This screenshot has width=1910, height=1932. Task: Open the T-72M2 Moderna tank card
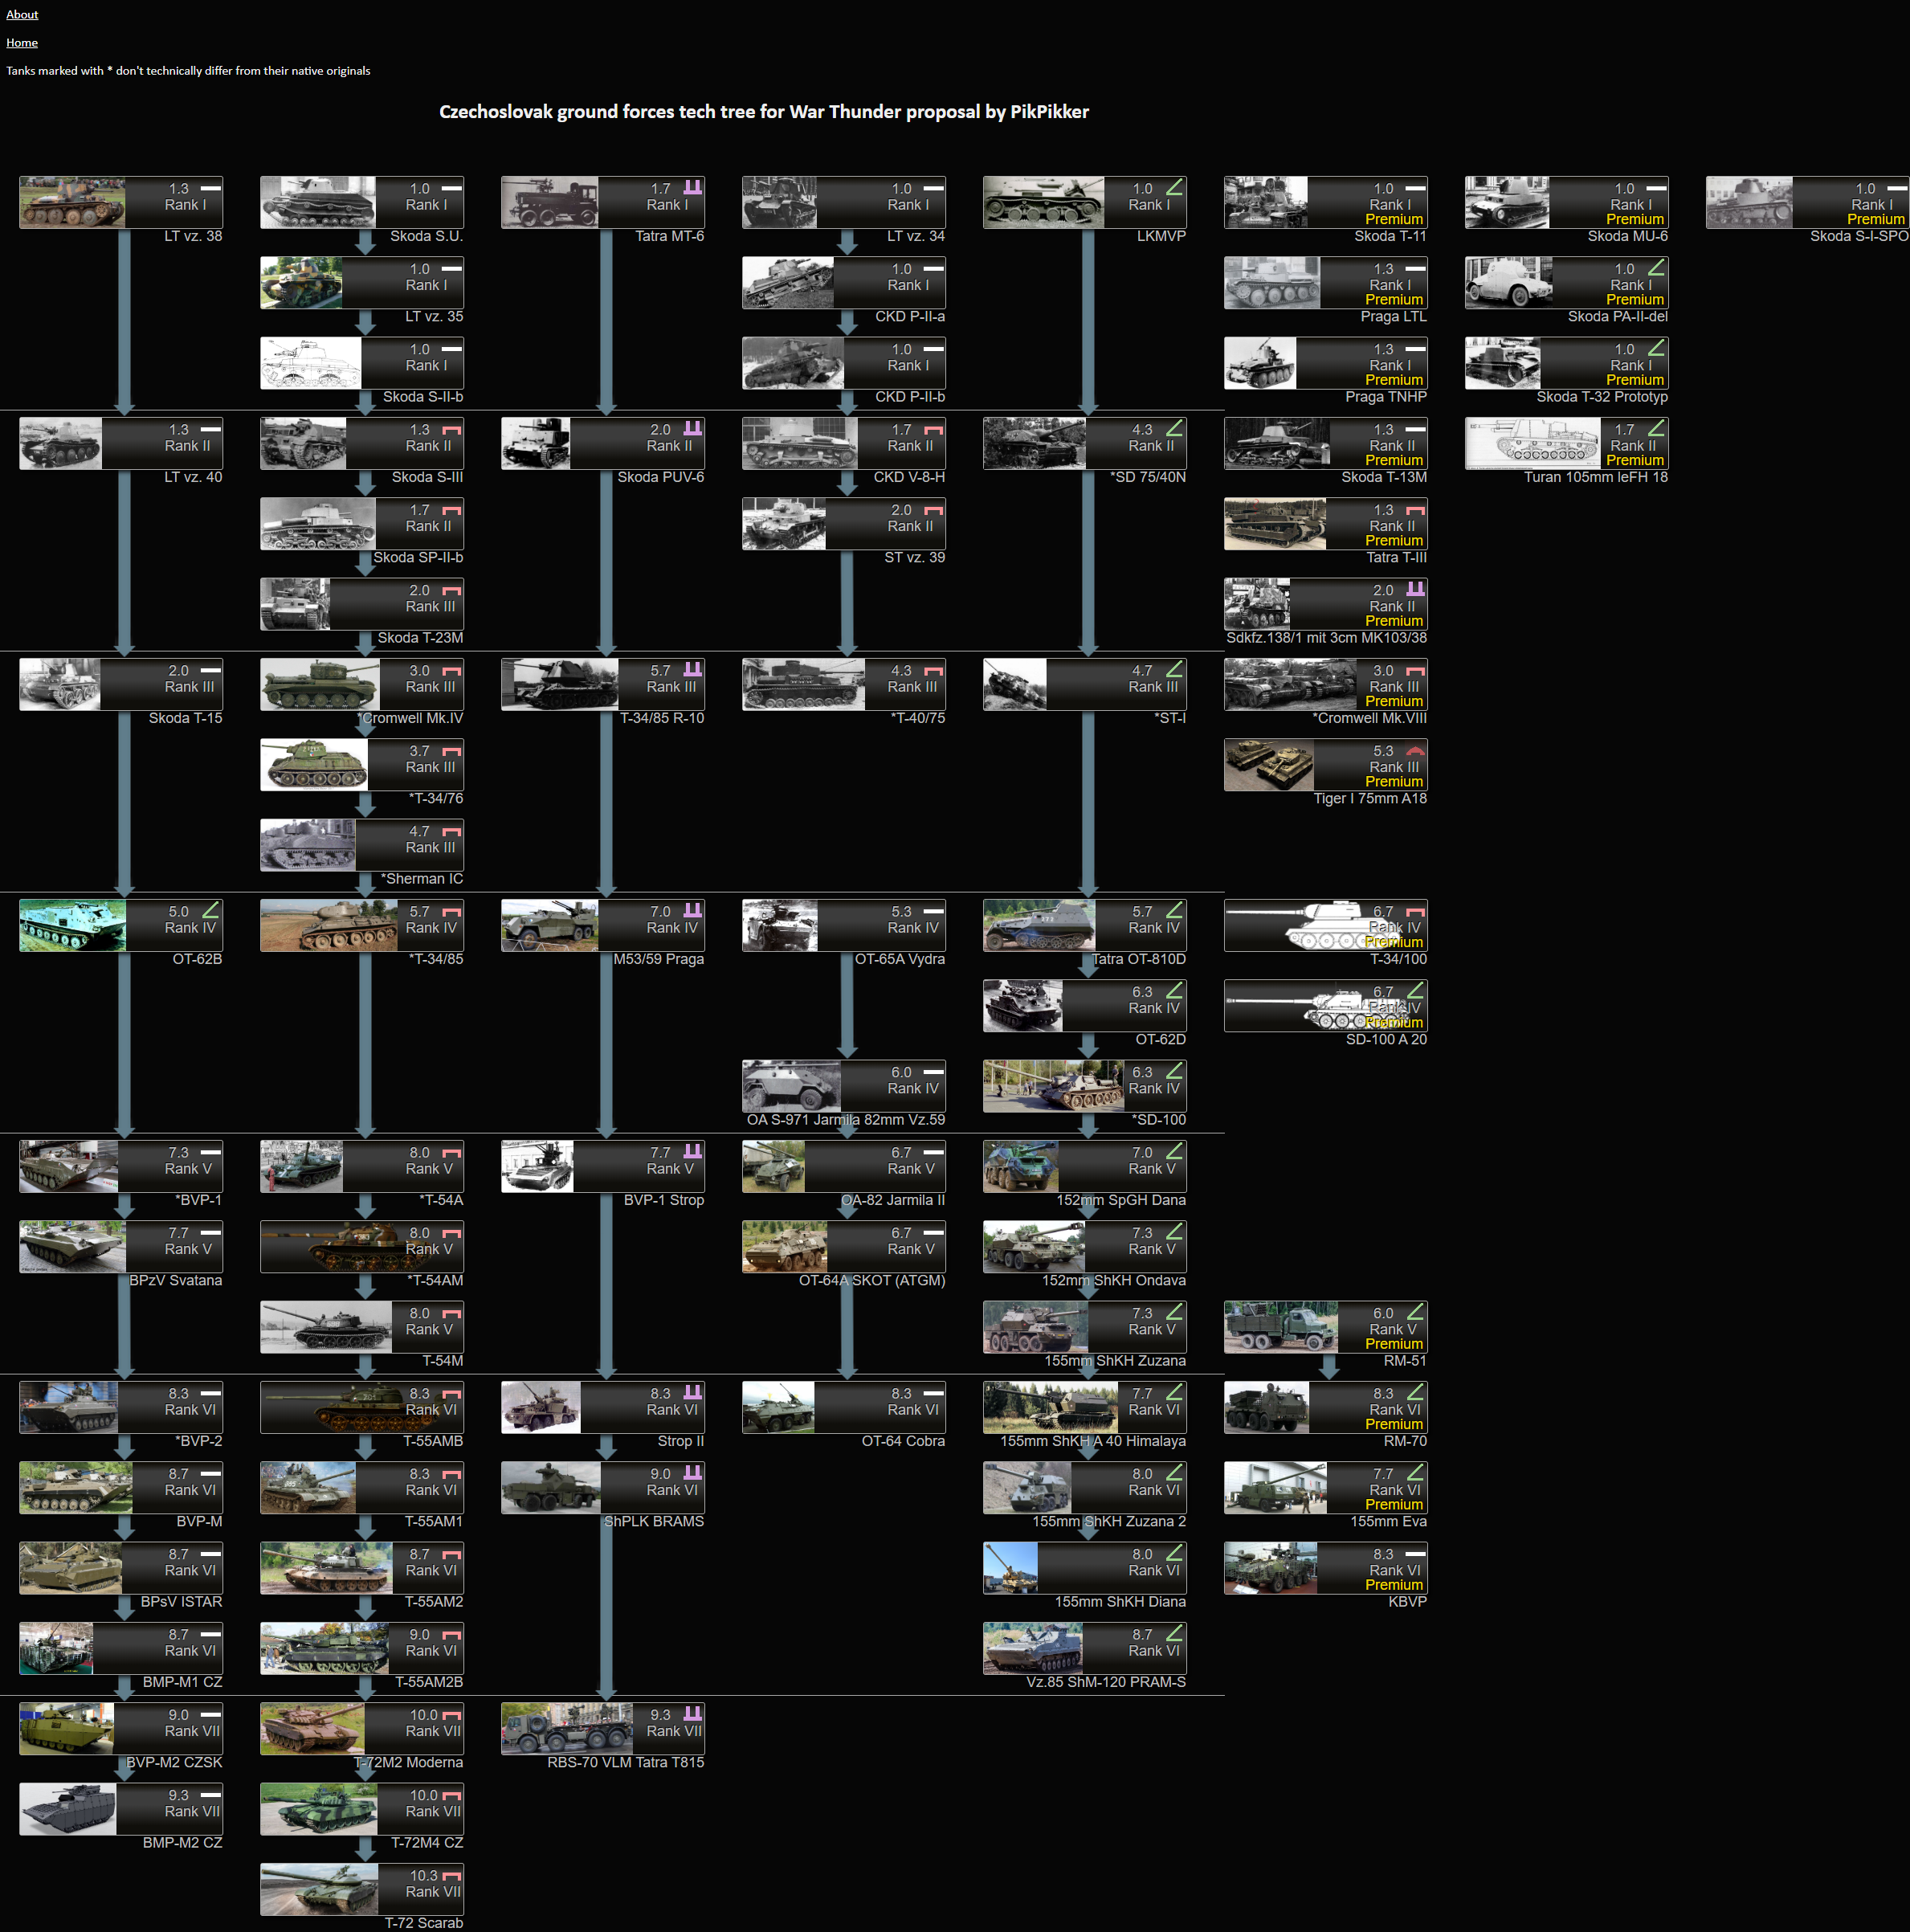pos(362,1729)
